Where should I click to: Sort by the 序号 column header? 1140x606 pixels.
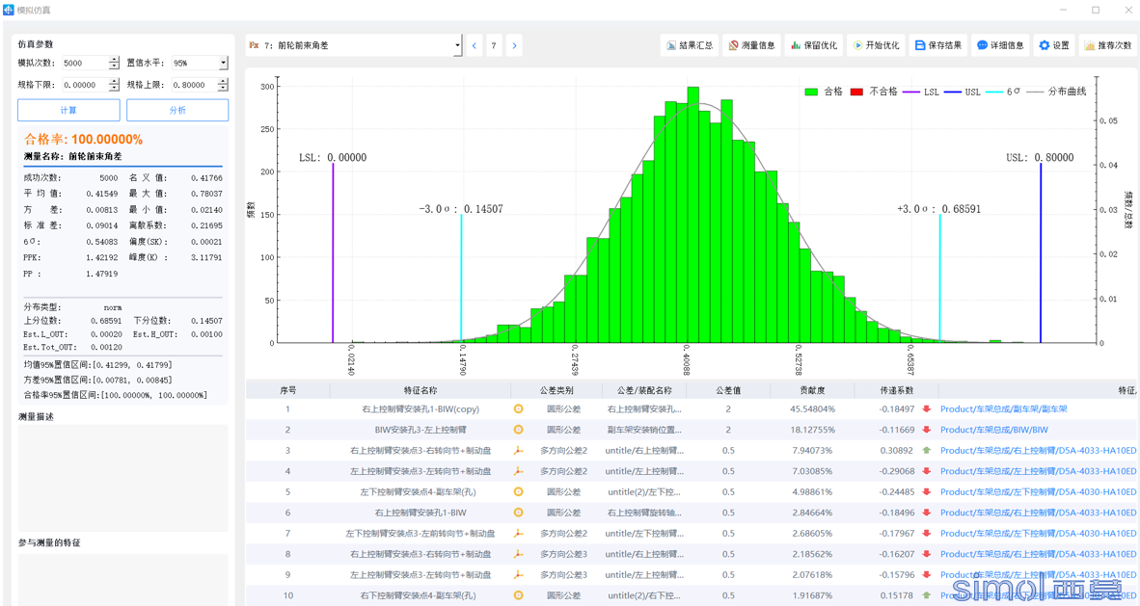tap(288, 390)
